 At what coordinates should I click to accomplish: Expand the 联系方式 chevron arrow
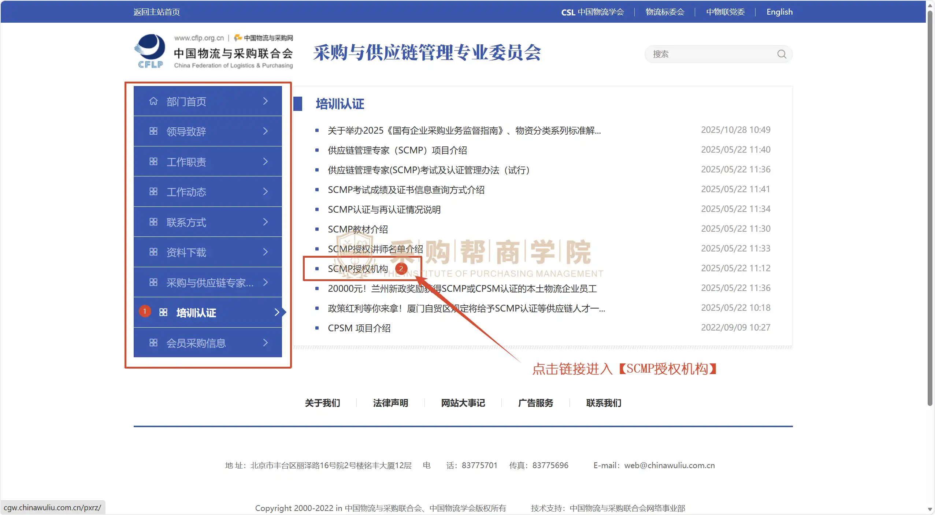tap(266, 222)
